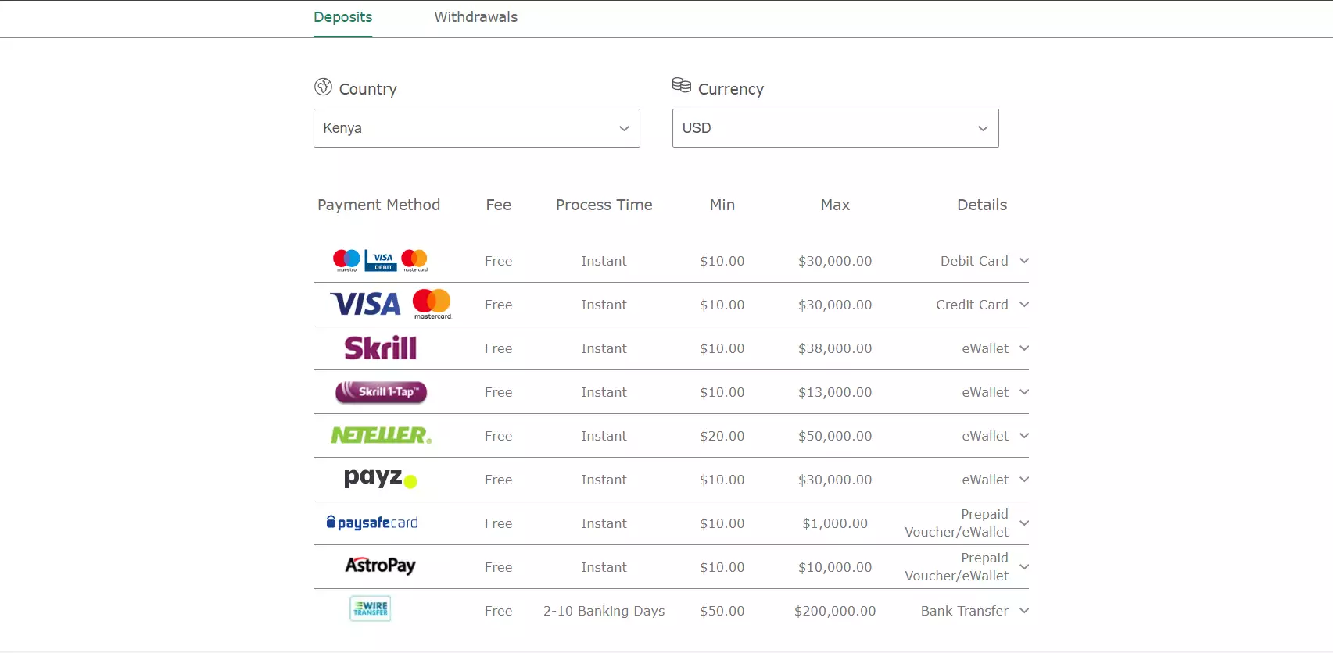The image size is (1333, 653).
Task: Click the Mastercard logo in Credit Card row
Action: [432, 304]
